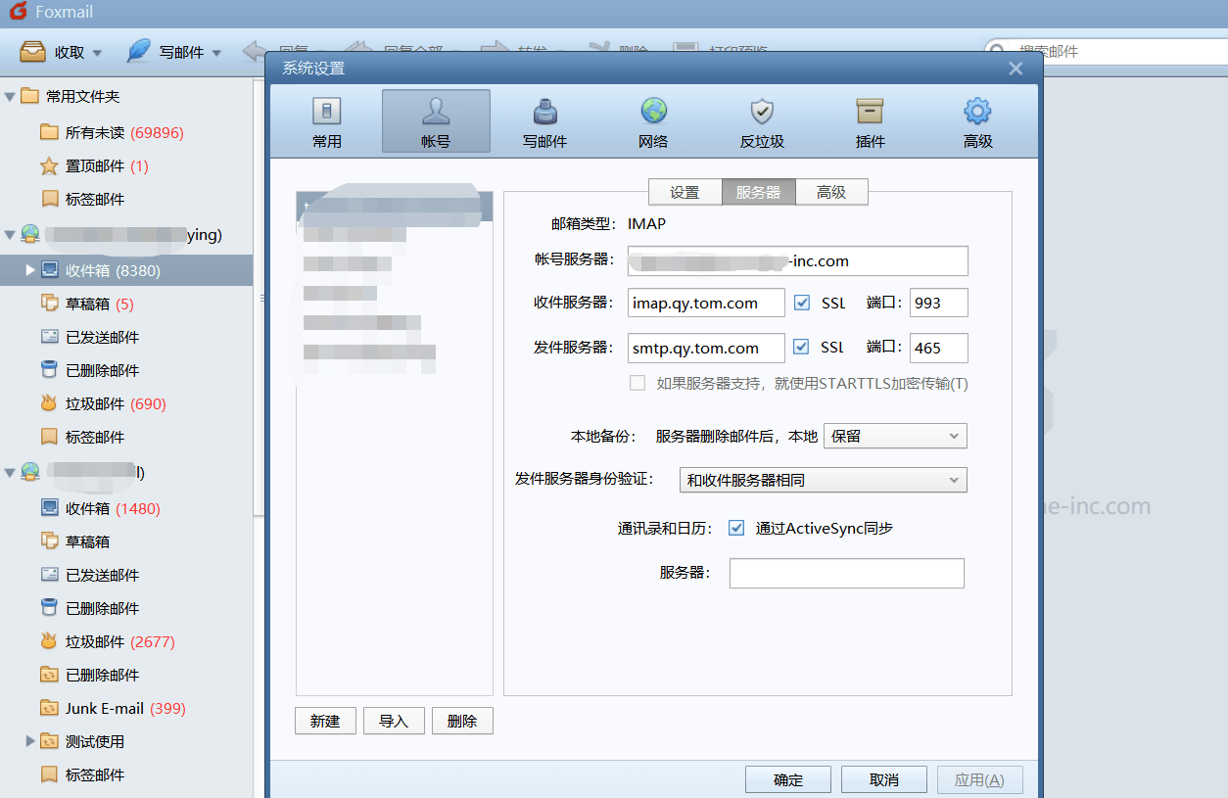Click the 新建 account button
Viewport: 1228px width, 798px height.
[x=325, y=721]
